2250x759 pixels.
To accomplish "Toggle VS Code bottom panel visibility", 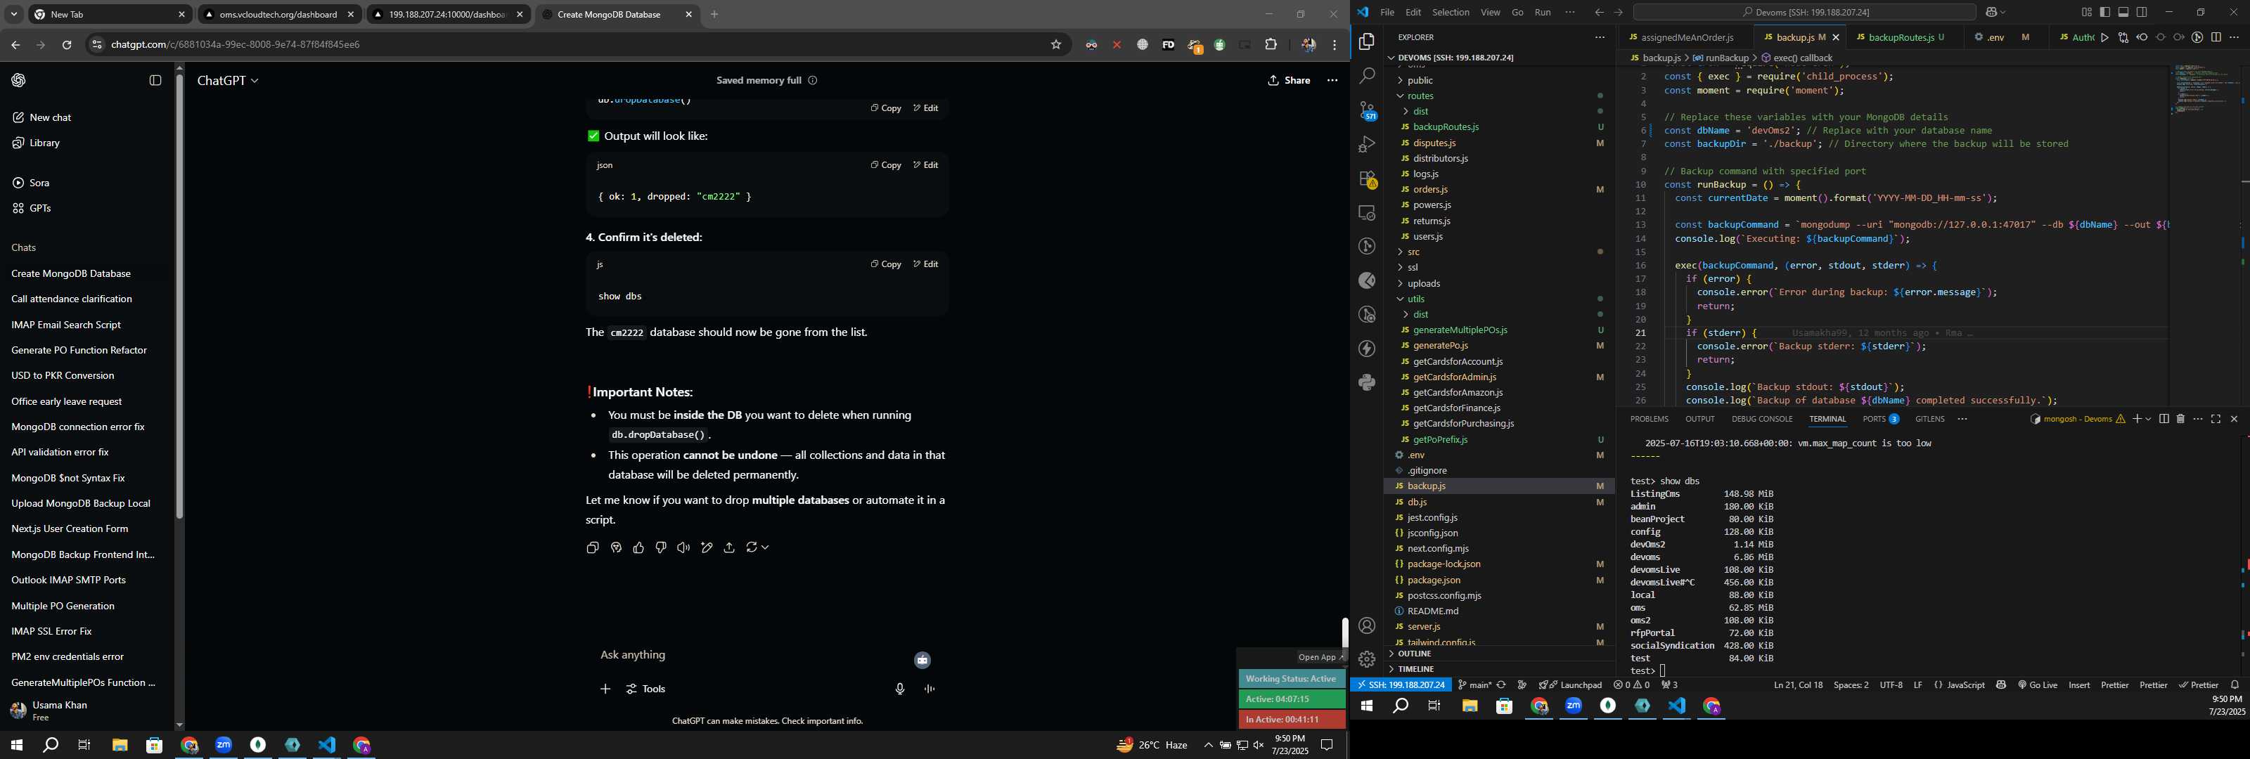I will (x=2123, y=12).
